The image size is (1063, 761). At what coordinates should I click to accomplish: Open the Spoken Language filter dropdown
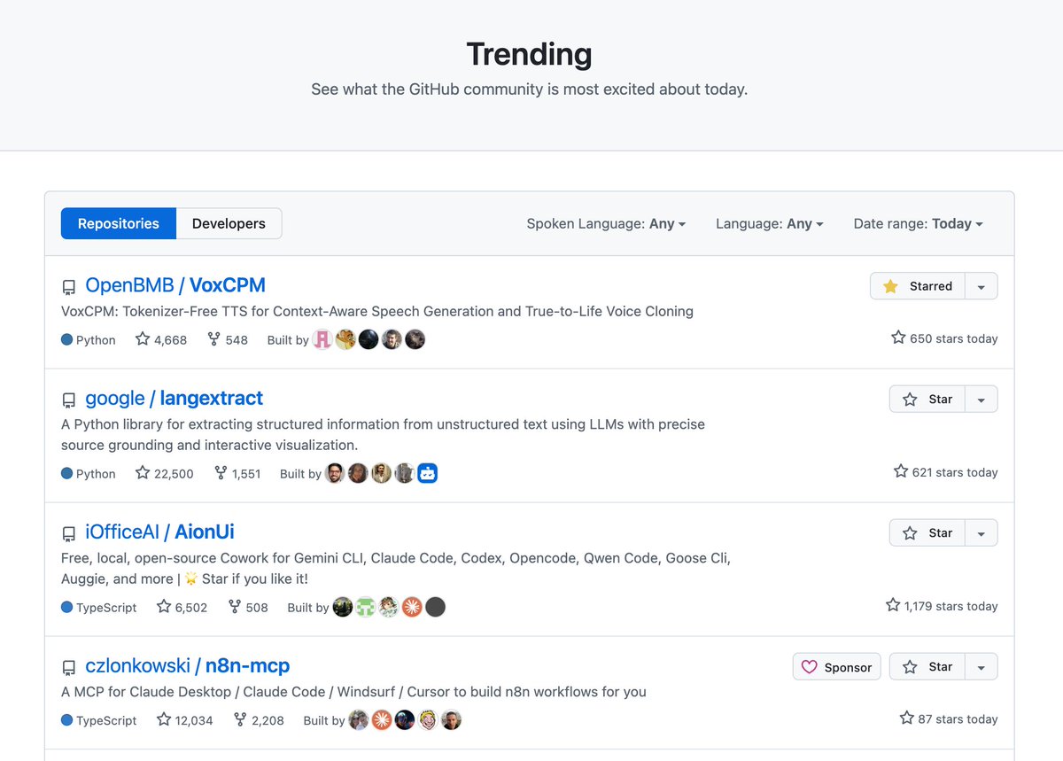click(x=606, y=224)
